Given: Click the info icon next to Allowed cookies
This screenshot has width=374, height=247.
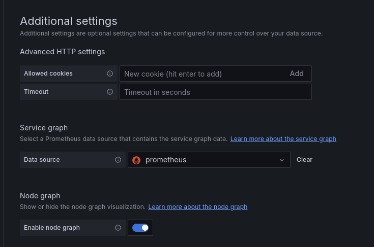Looking at the screenshot, I should (x=110, y=74).
